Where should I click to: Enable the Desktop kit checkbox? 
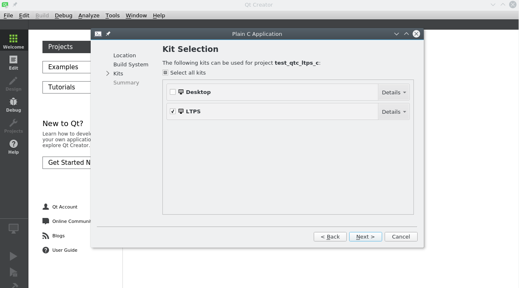point(173,92)
